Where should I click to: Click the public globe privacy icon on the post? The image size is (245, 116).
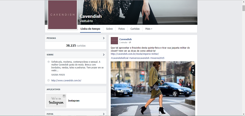click(130, 42)
